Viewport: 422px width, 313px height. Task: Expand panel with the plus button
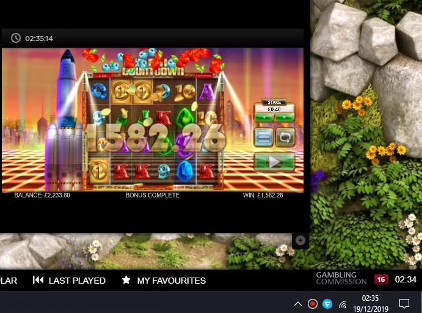click(300, 240)
